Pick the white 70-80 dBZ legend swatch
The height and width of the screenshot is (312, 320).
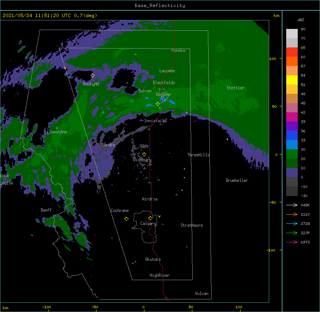click(x=292, y=34)
